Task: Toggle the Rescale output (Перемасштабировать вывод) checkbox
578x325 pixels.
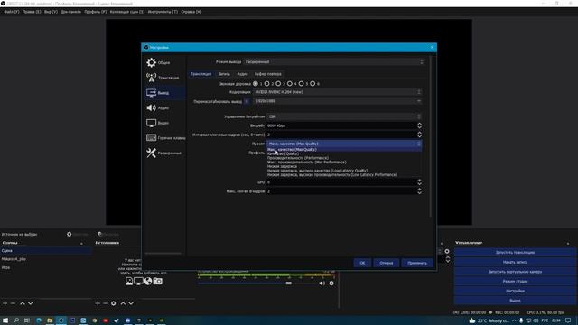Action: click(x=247, y=101)
